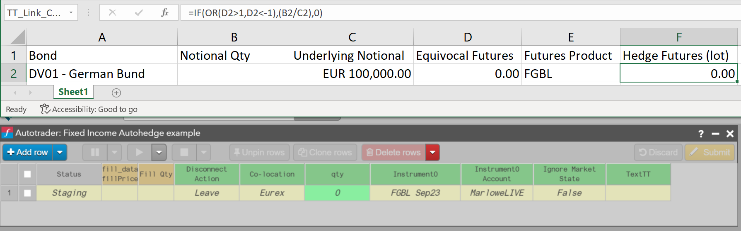The width and height of the screenshot is (741, 231).
Task: Expand the Add row dropdown arrow
Action: click(60, 153)
